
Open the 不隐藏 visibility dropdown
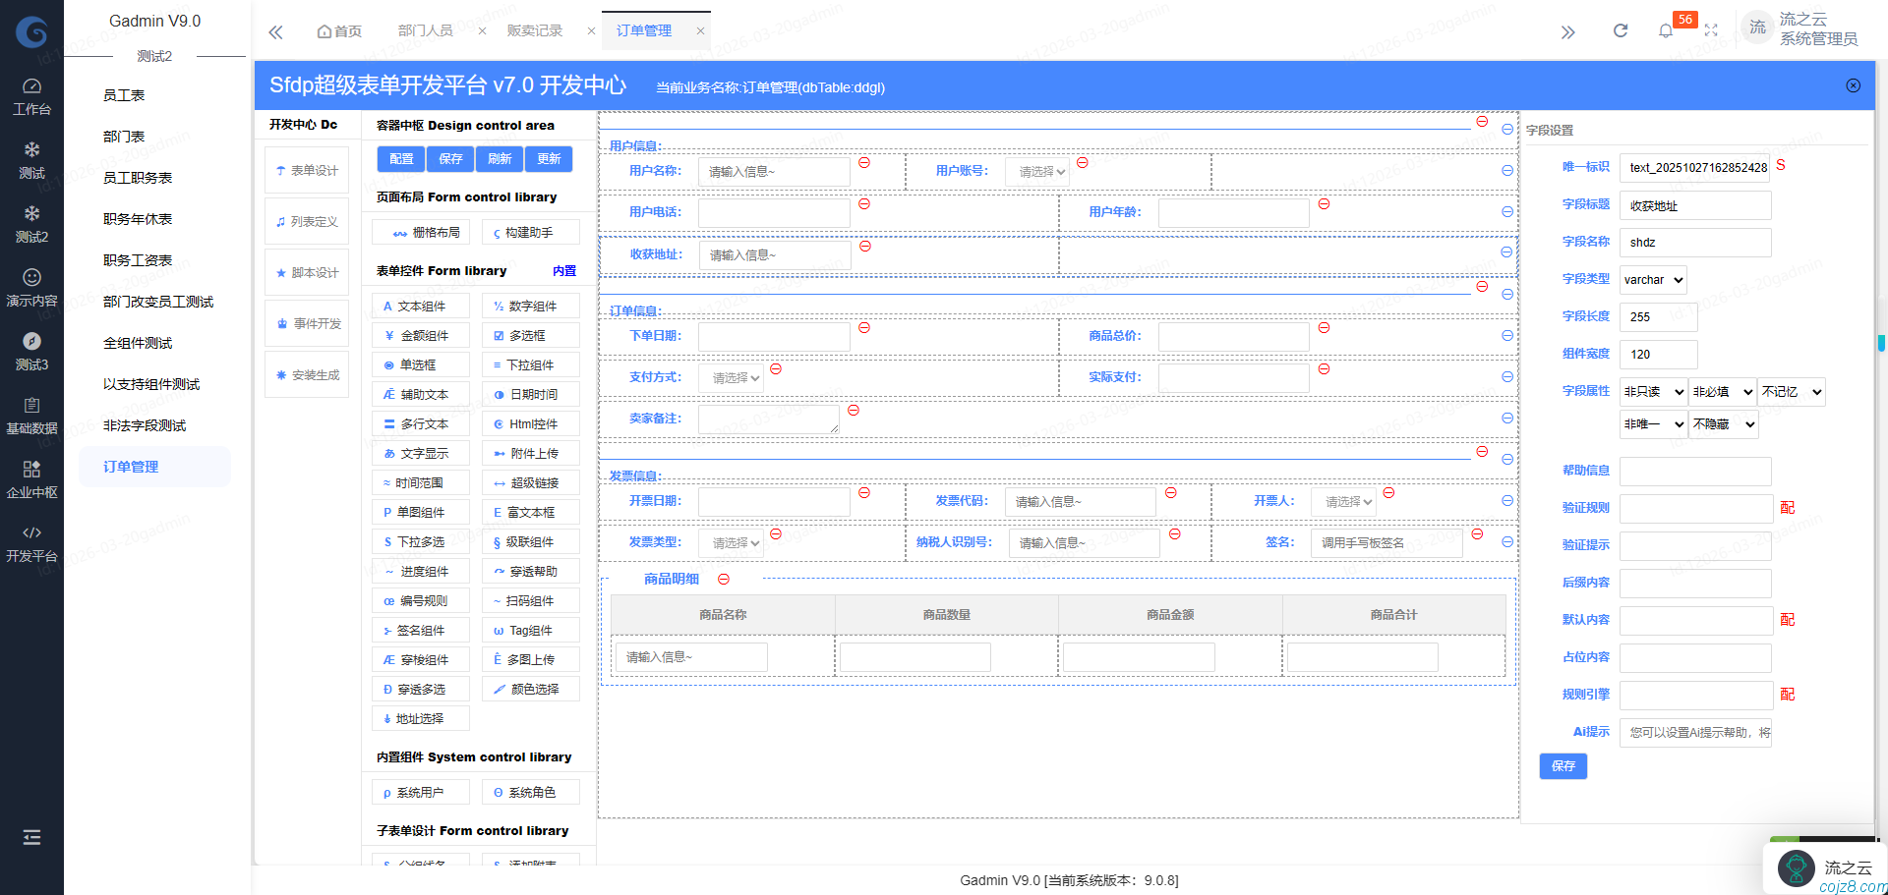pos(1723,424)
